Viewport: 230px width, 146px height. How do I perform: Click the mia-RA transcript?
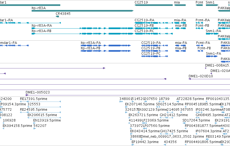(x=180, y=23)
